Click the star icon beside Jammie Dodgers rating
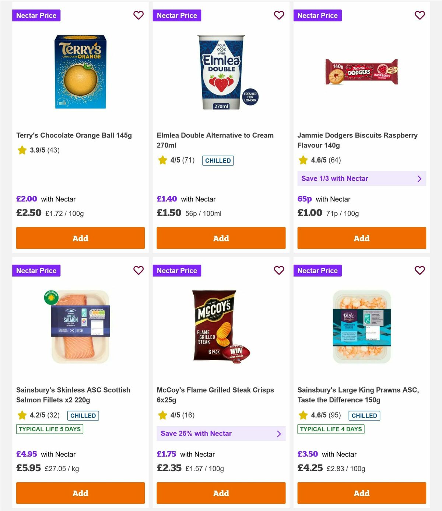 pyautogui.click(x=303, y=160)
